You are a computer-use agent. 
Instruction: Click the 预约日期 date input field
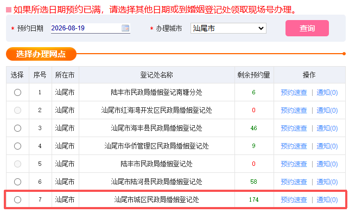pyautogui.click(x=90, y=28)
